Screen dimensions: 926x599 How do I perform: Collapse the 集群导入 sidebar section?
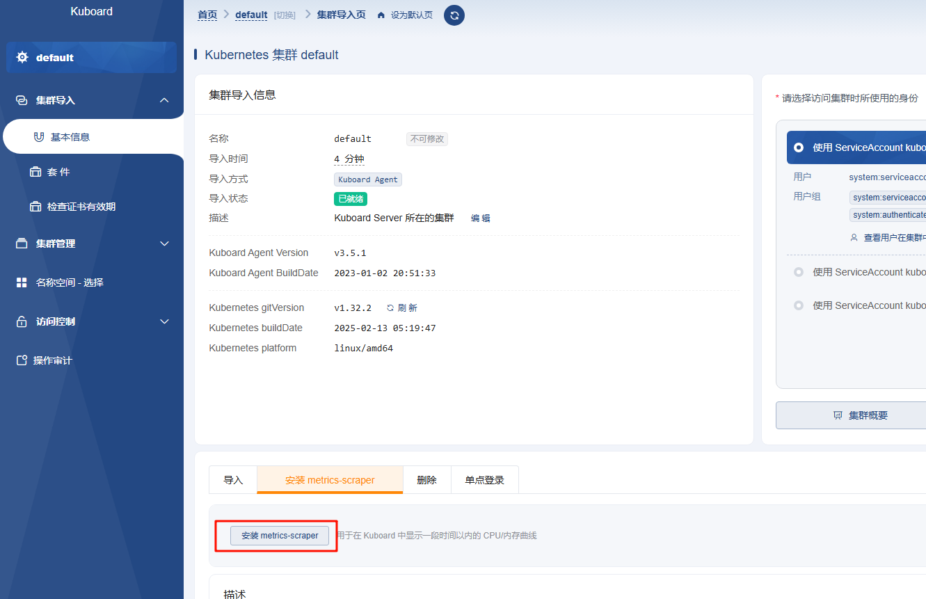coord(164,99)
